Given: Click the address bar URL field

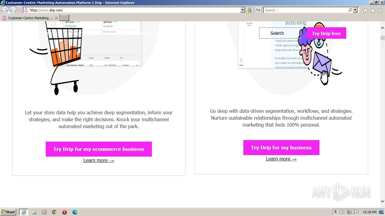Looking at the screenshot, I should tap(134, 10).
